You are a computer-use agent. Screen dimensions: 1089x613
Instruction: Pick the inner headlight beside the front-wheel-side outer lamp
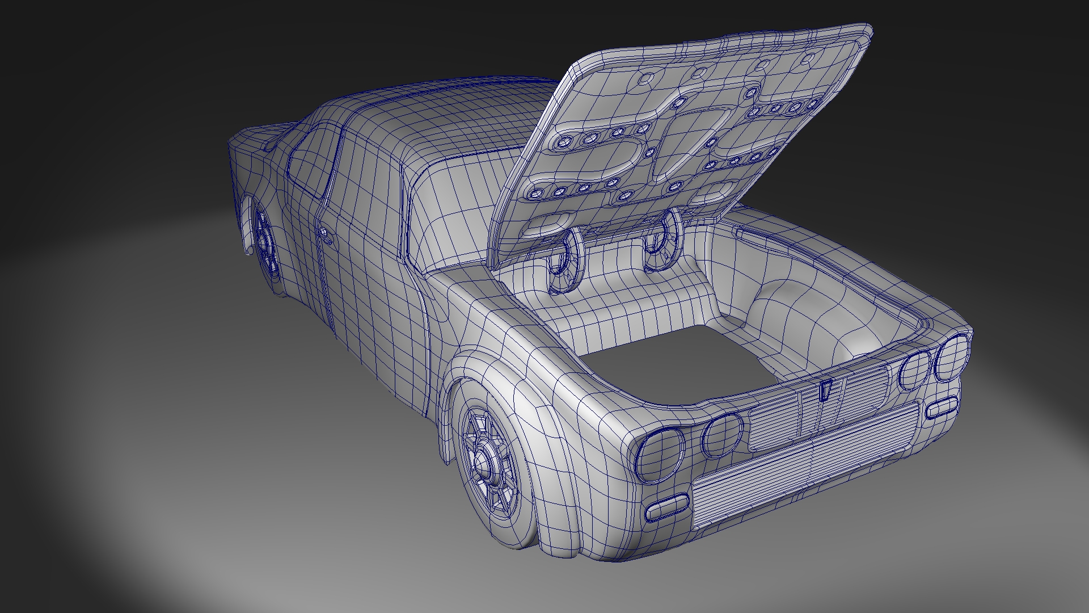722,434
